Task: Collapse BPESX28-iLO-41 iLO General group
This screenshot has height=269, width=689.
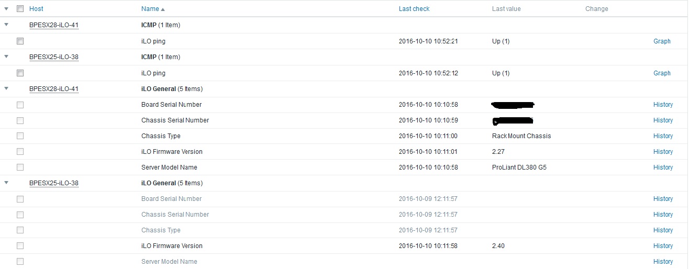Action: click(x=6, y=88)
